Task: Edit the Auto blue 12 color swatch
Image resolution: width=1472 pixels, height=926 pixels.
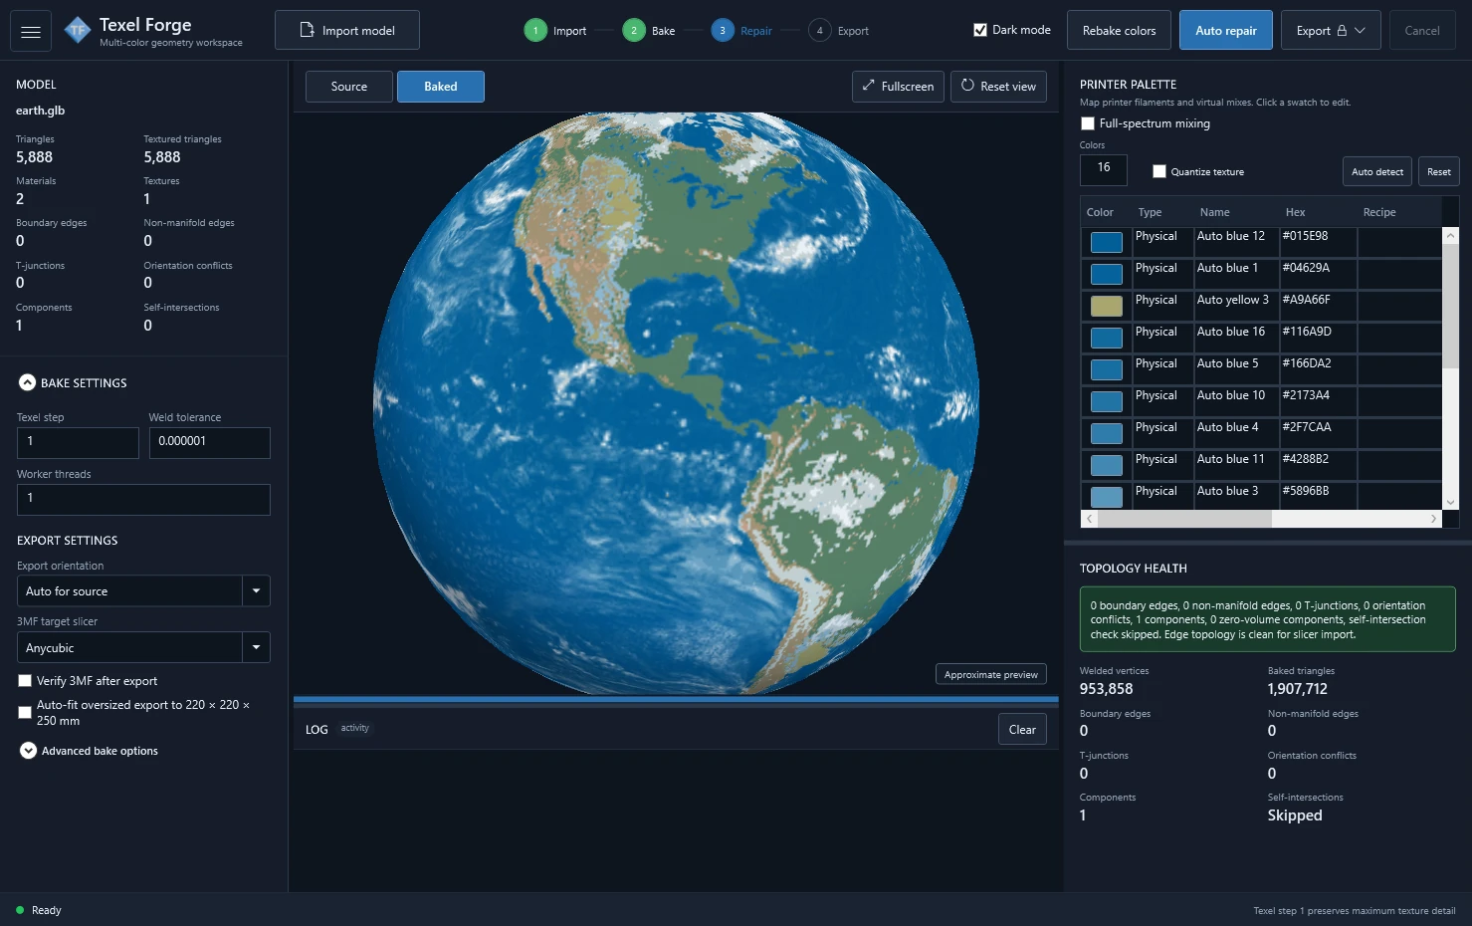Action: pos(1107,242)
